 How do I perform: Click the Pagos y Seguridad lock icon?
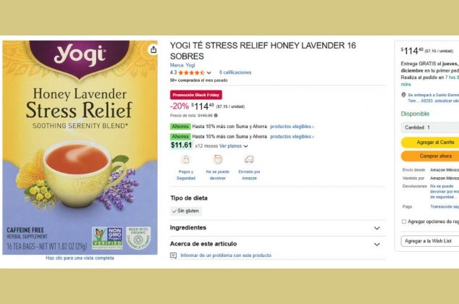coord(185,159)
